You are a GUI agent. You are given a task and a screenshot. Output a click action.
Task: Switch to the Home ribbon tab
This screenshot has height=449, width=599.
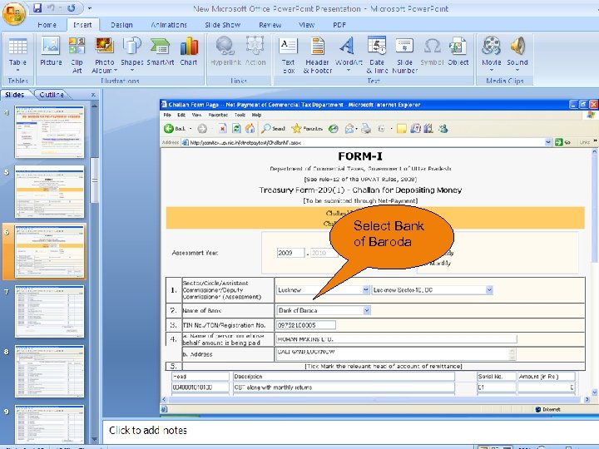pos(47,25)
